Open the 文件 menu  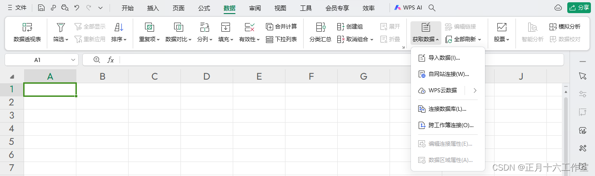[17, 8]
